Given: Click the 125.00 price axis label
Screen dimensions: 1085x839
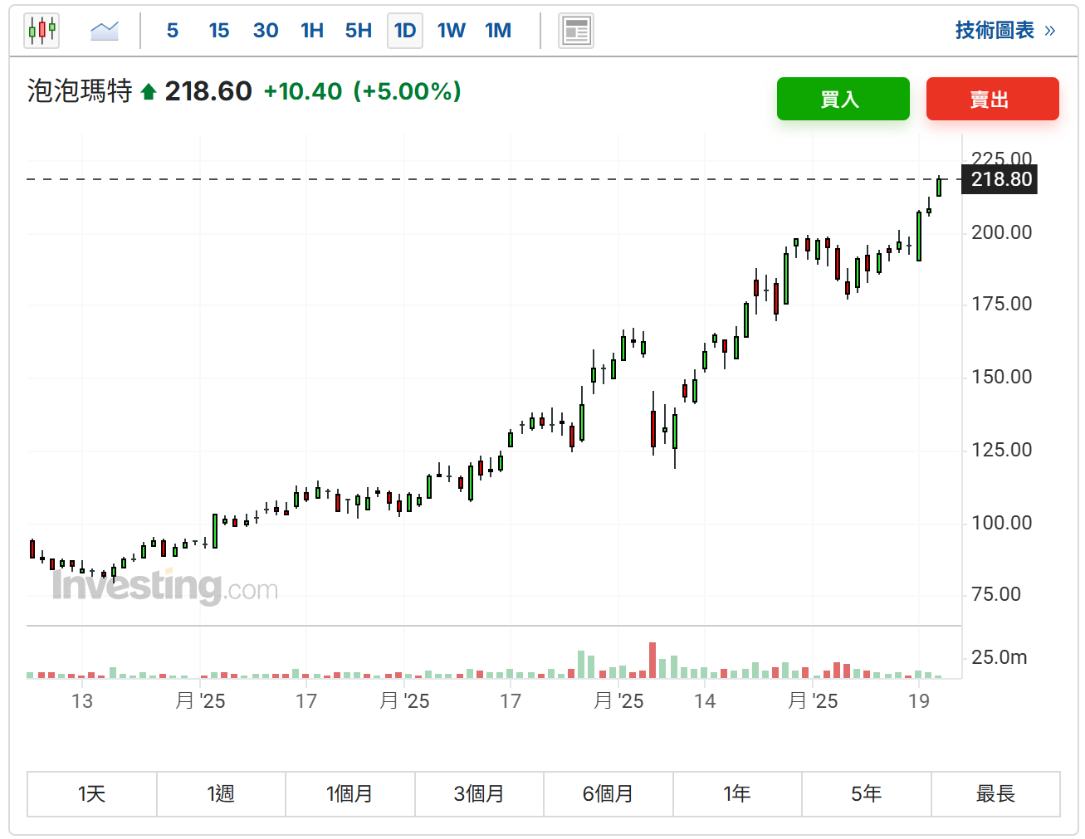Looking at the screenshot, I should point(1002,450).
